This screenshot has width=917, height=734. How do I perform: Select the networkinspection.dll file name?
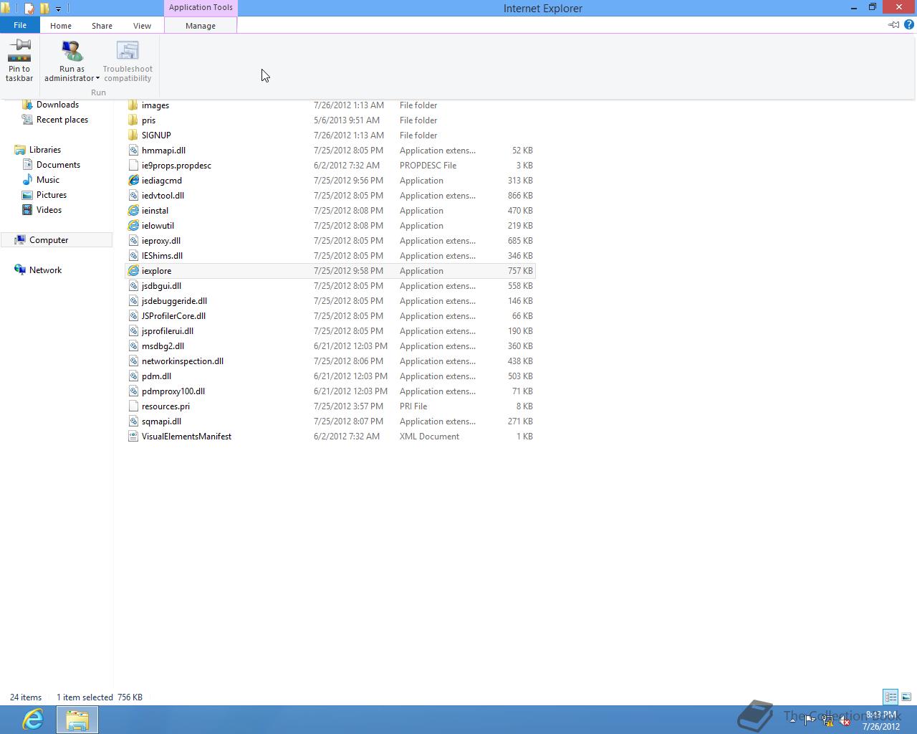183,361
